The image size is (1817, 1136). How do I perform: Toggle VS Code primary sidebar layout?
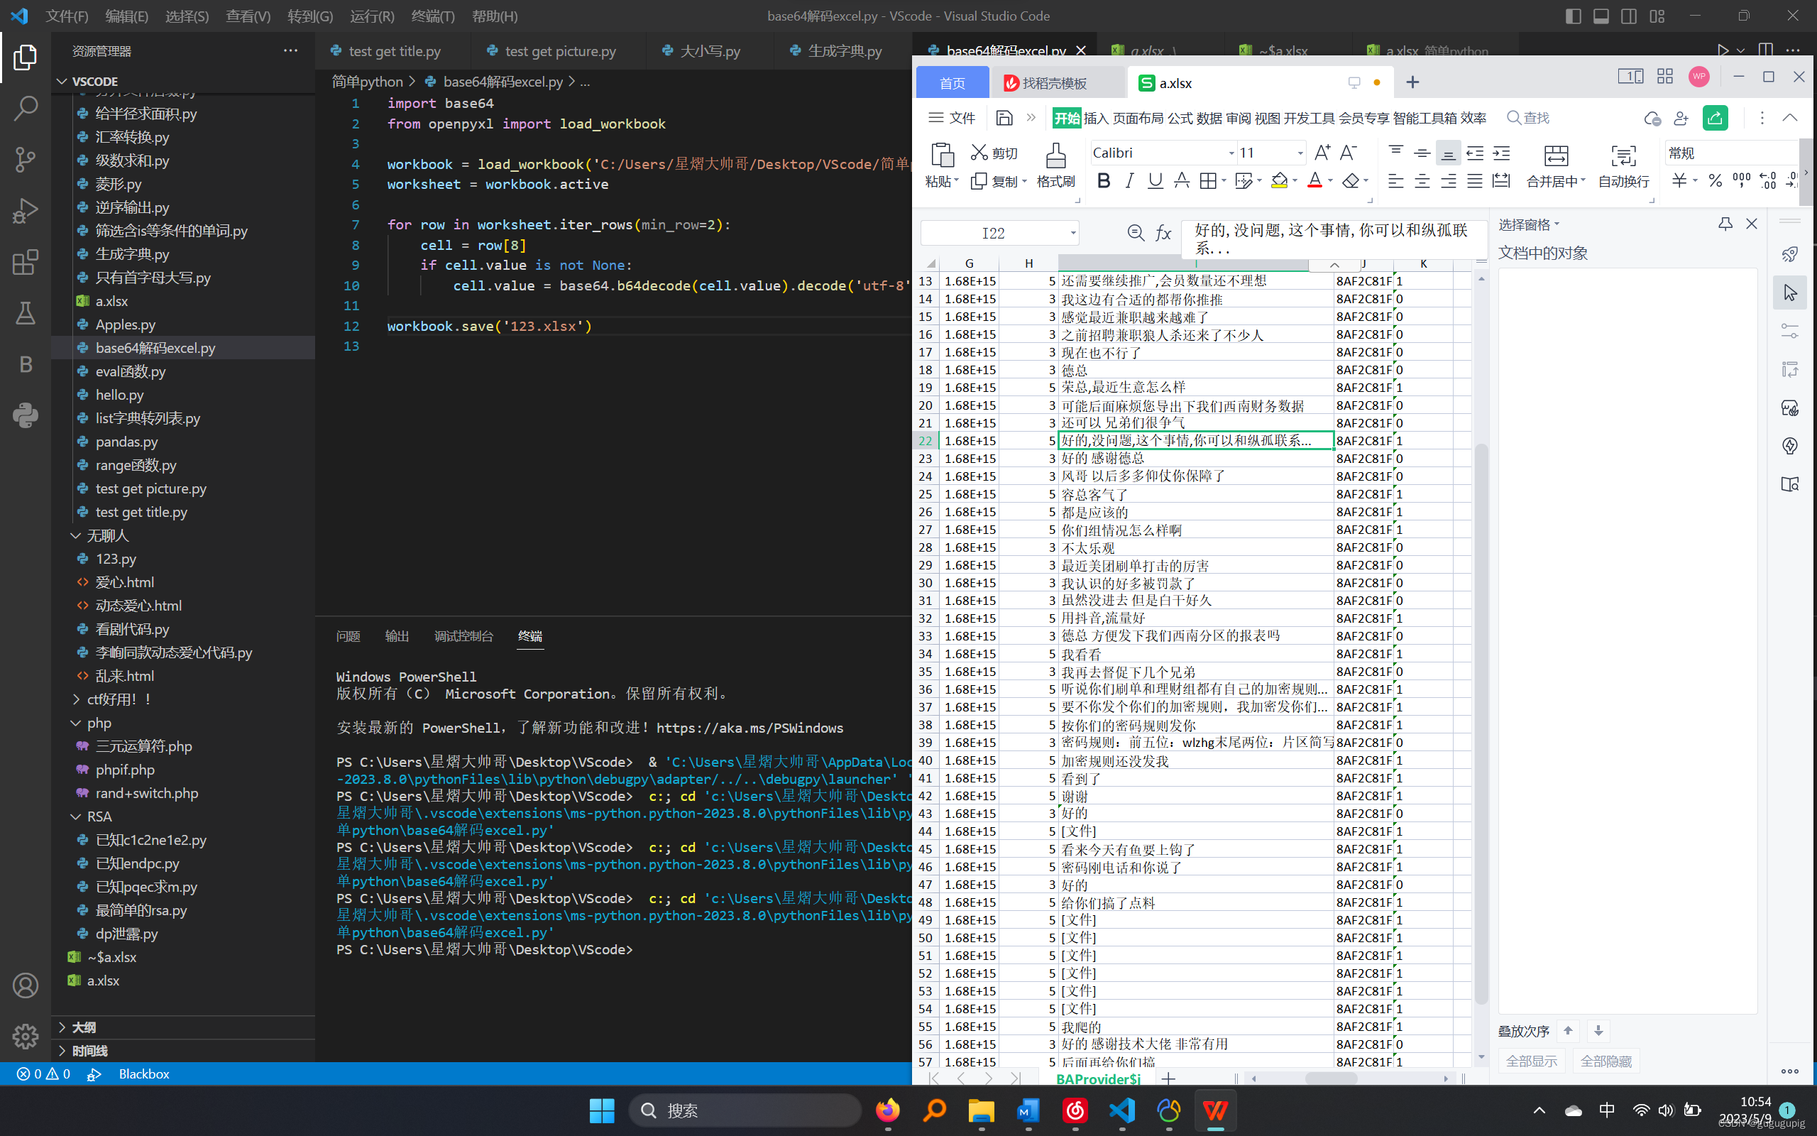(x=1574, y=16)
